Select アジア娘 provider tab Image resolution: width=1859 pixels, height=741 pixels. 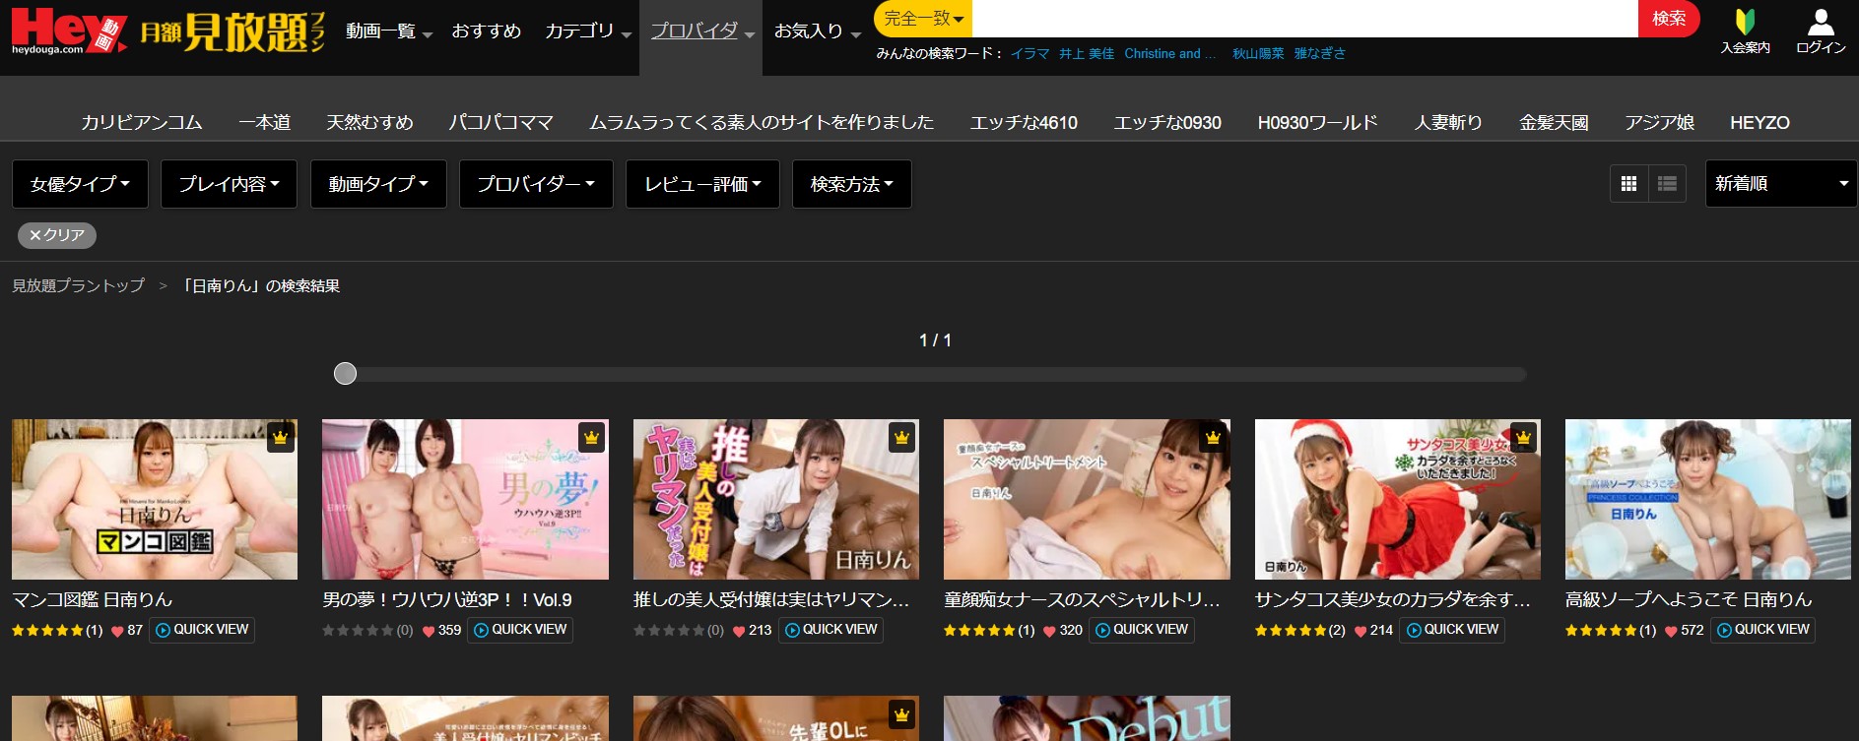click(x=1659, y=123)
